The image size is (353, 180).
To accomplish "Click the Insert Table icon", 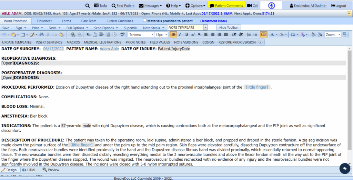I will point(23,35).
